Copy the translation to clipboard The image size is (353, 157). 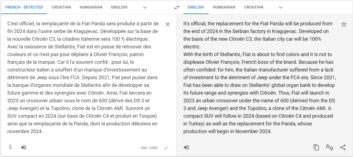(316, 147)
